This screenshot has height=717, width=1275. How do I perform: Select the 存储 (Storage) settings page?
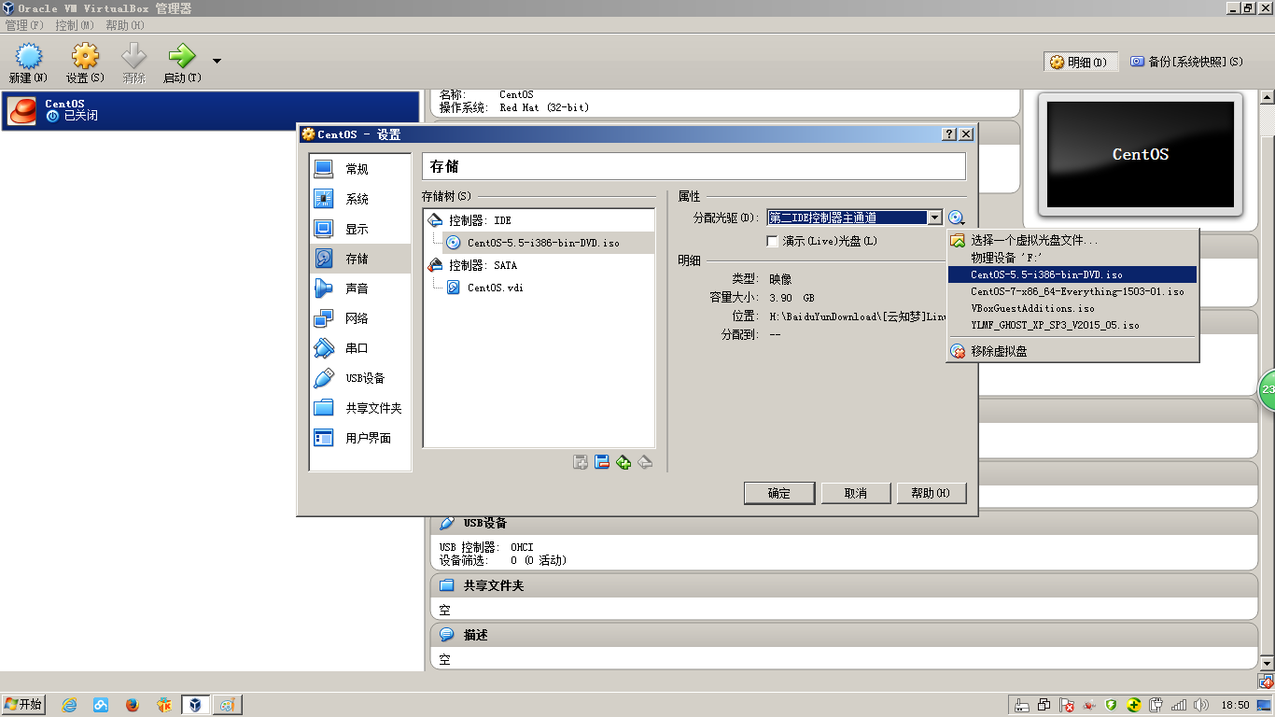click(x=360, y=259)
